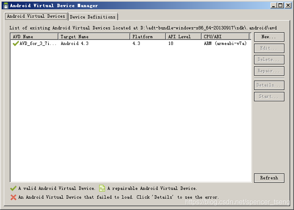Close the Android Virtual Device Manager
Viewport: 294px width, 210px height.
coord(288,5)
